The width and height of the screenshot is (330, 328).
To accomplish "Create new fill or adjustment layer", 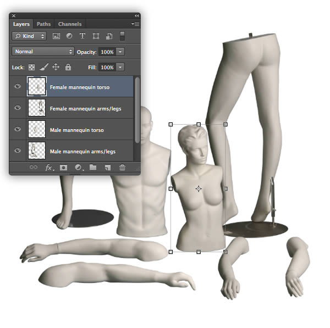I will coord(79,168).
